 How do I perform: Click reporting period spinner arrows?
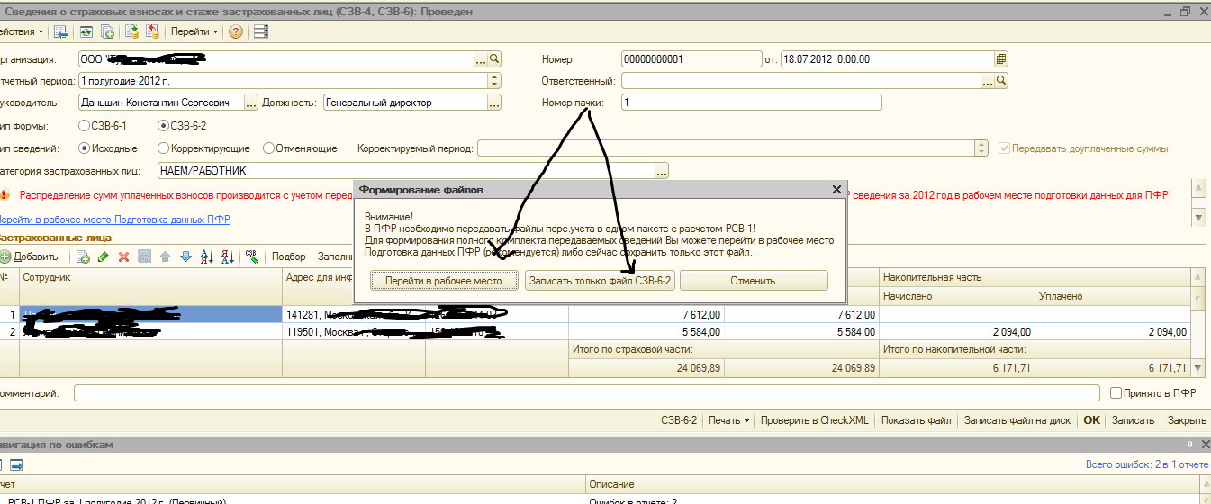pyautogui.click(x=493, y=81)
